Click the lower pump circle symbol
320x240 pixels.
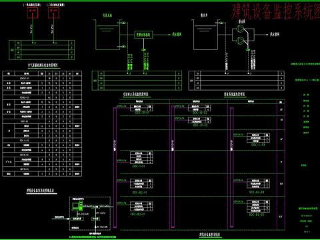pos(240,41)
